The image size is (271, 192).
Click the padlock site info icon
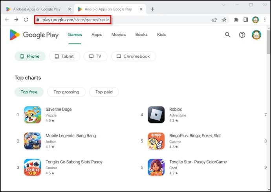(x=38, y=20)
